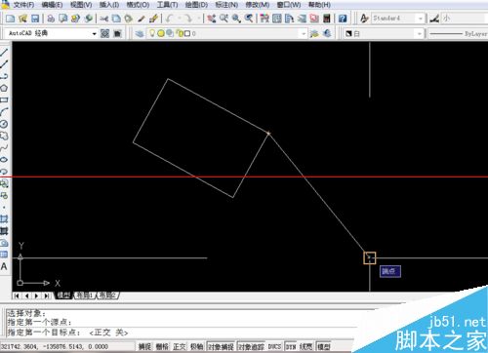488x353 pixels.
Task: Click the New drawing icon
Action: [x=11, y=19]
